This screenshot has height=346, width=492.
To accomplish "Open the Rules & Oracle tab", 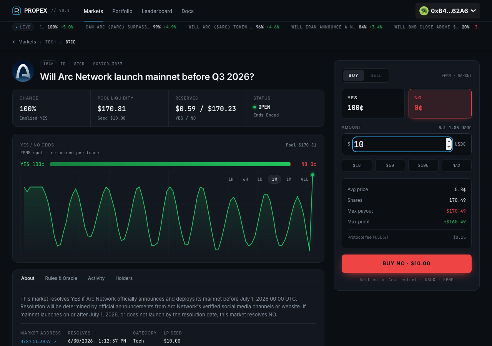I will coord(61,278).
